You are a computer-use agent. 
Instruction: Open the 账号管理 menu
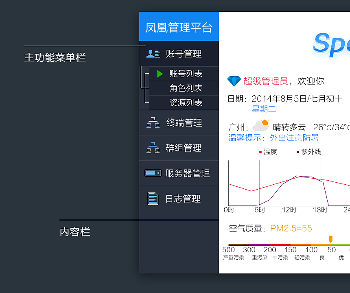[179, 54]
